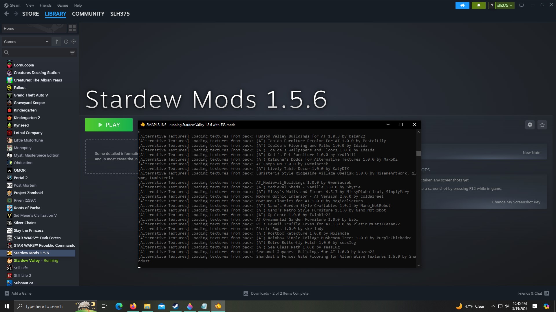Click SMAPI console scrollbar thumb
The height and width of the screenshot is (312, 556).
(418, 153)
